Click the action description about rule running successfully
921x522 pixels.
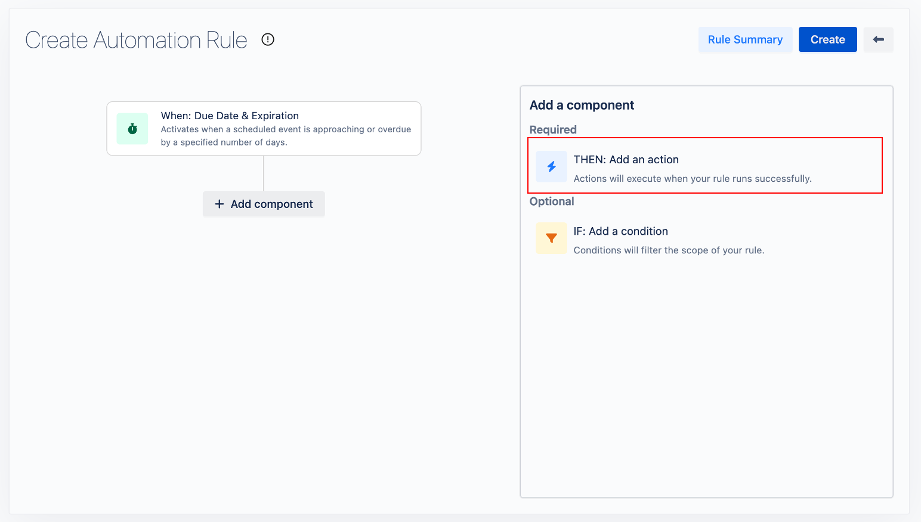tap(692, 179)
